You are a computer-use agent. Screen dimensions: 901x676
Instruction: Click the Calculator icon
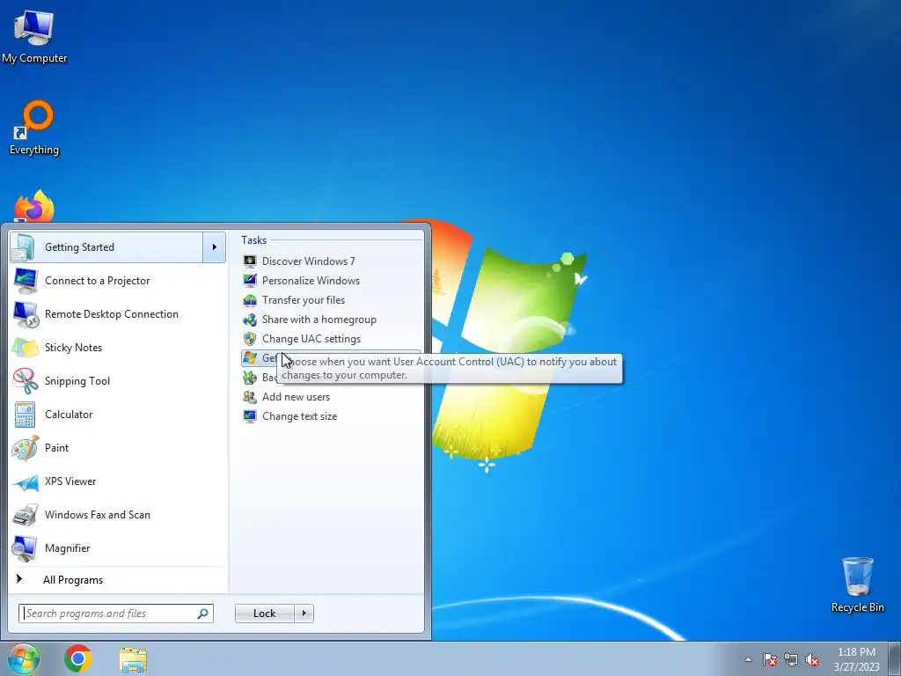(25, 415)
